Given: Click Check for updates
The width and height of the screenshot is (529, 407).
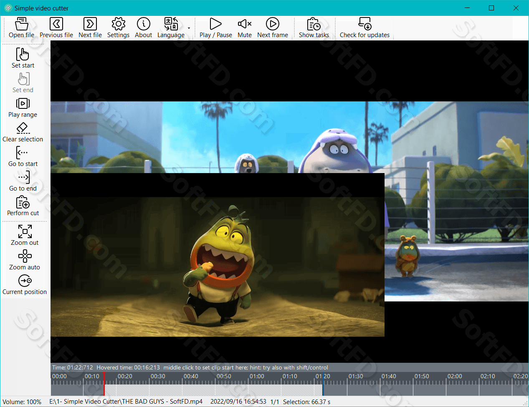Looking at the screenshot, I should (364, 28).
